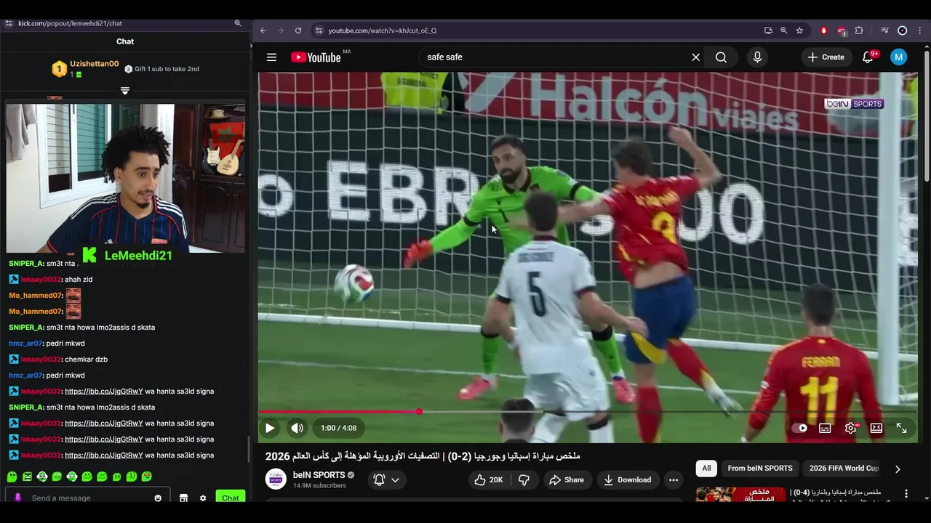Open options menu for the recommended video

tap(906, 494)
